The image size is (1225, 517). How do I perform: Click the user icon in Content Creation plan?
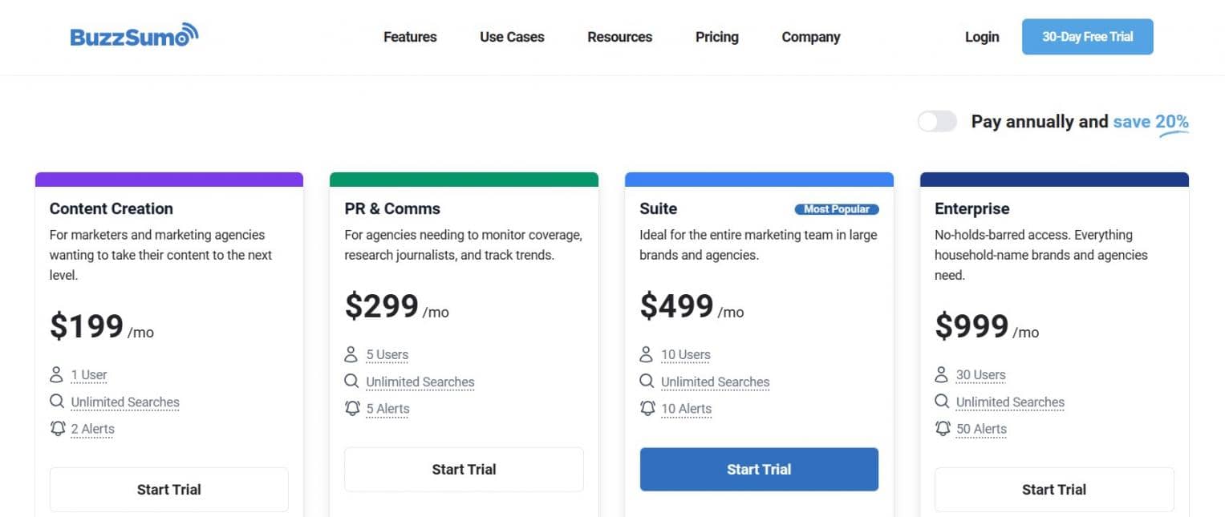point(56,374)
